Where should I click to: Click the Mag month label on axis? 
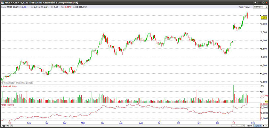(x=83, y=123)
